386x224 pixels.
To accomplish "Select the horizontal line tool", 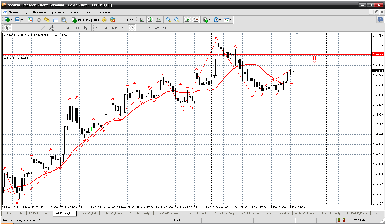I will click(34, 28).
